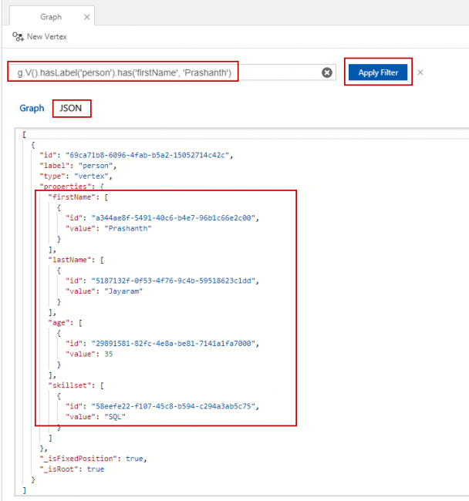Screen dimensions: 469x501
Task: Switch to the JSON results view
Action: pos(71,109)
